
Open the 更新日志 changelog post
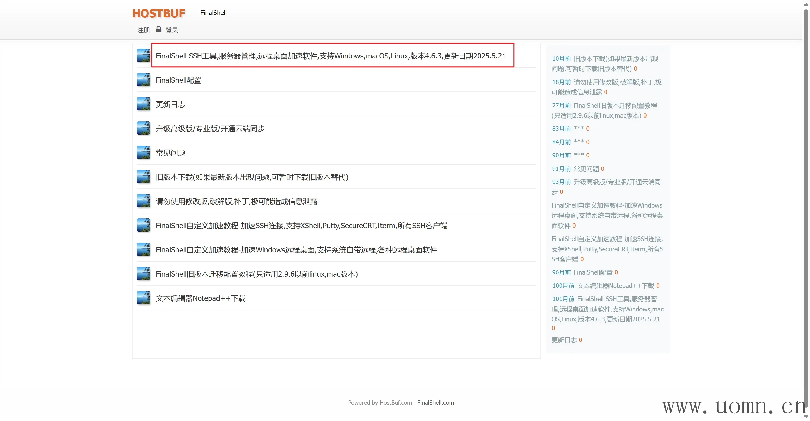pyautogui.click(x=170, y=104)
